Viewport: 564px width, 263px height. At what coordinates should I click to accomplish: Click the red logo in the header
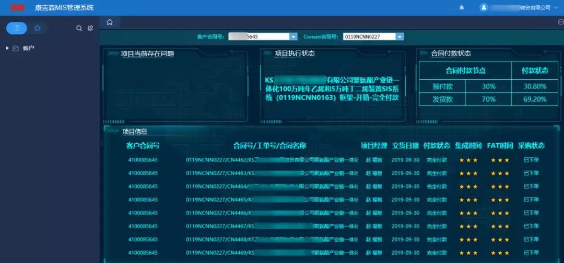point(18,8)
